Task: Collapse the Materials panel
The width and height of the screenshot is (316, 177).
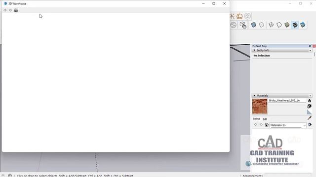Action: (254, 95)
